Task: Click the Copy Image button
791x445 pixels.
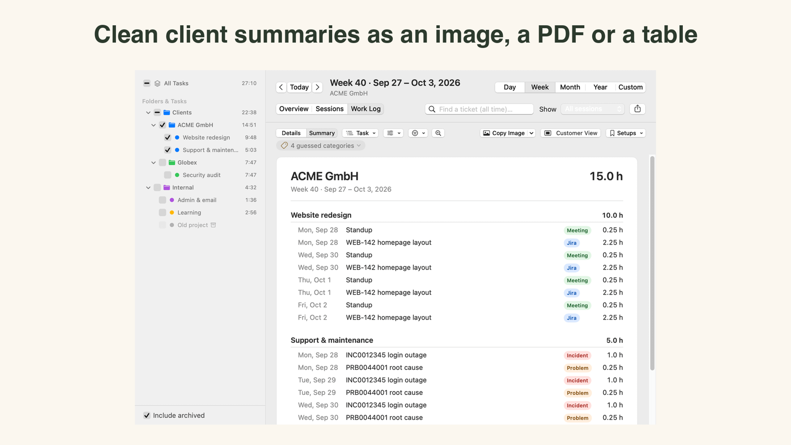Action: pyautogui.click(x=504, y=133)
